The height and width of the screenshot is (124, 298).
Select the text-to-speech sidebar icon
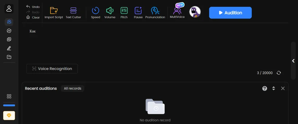pos(9,22)
